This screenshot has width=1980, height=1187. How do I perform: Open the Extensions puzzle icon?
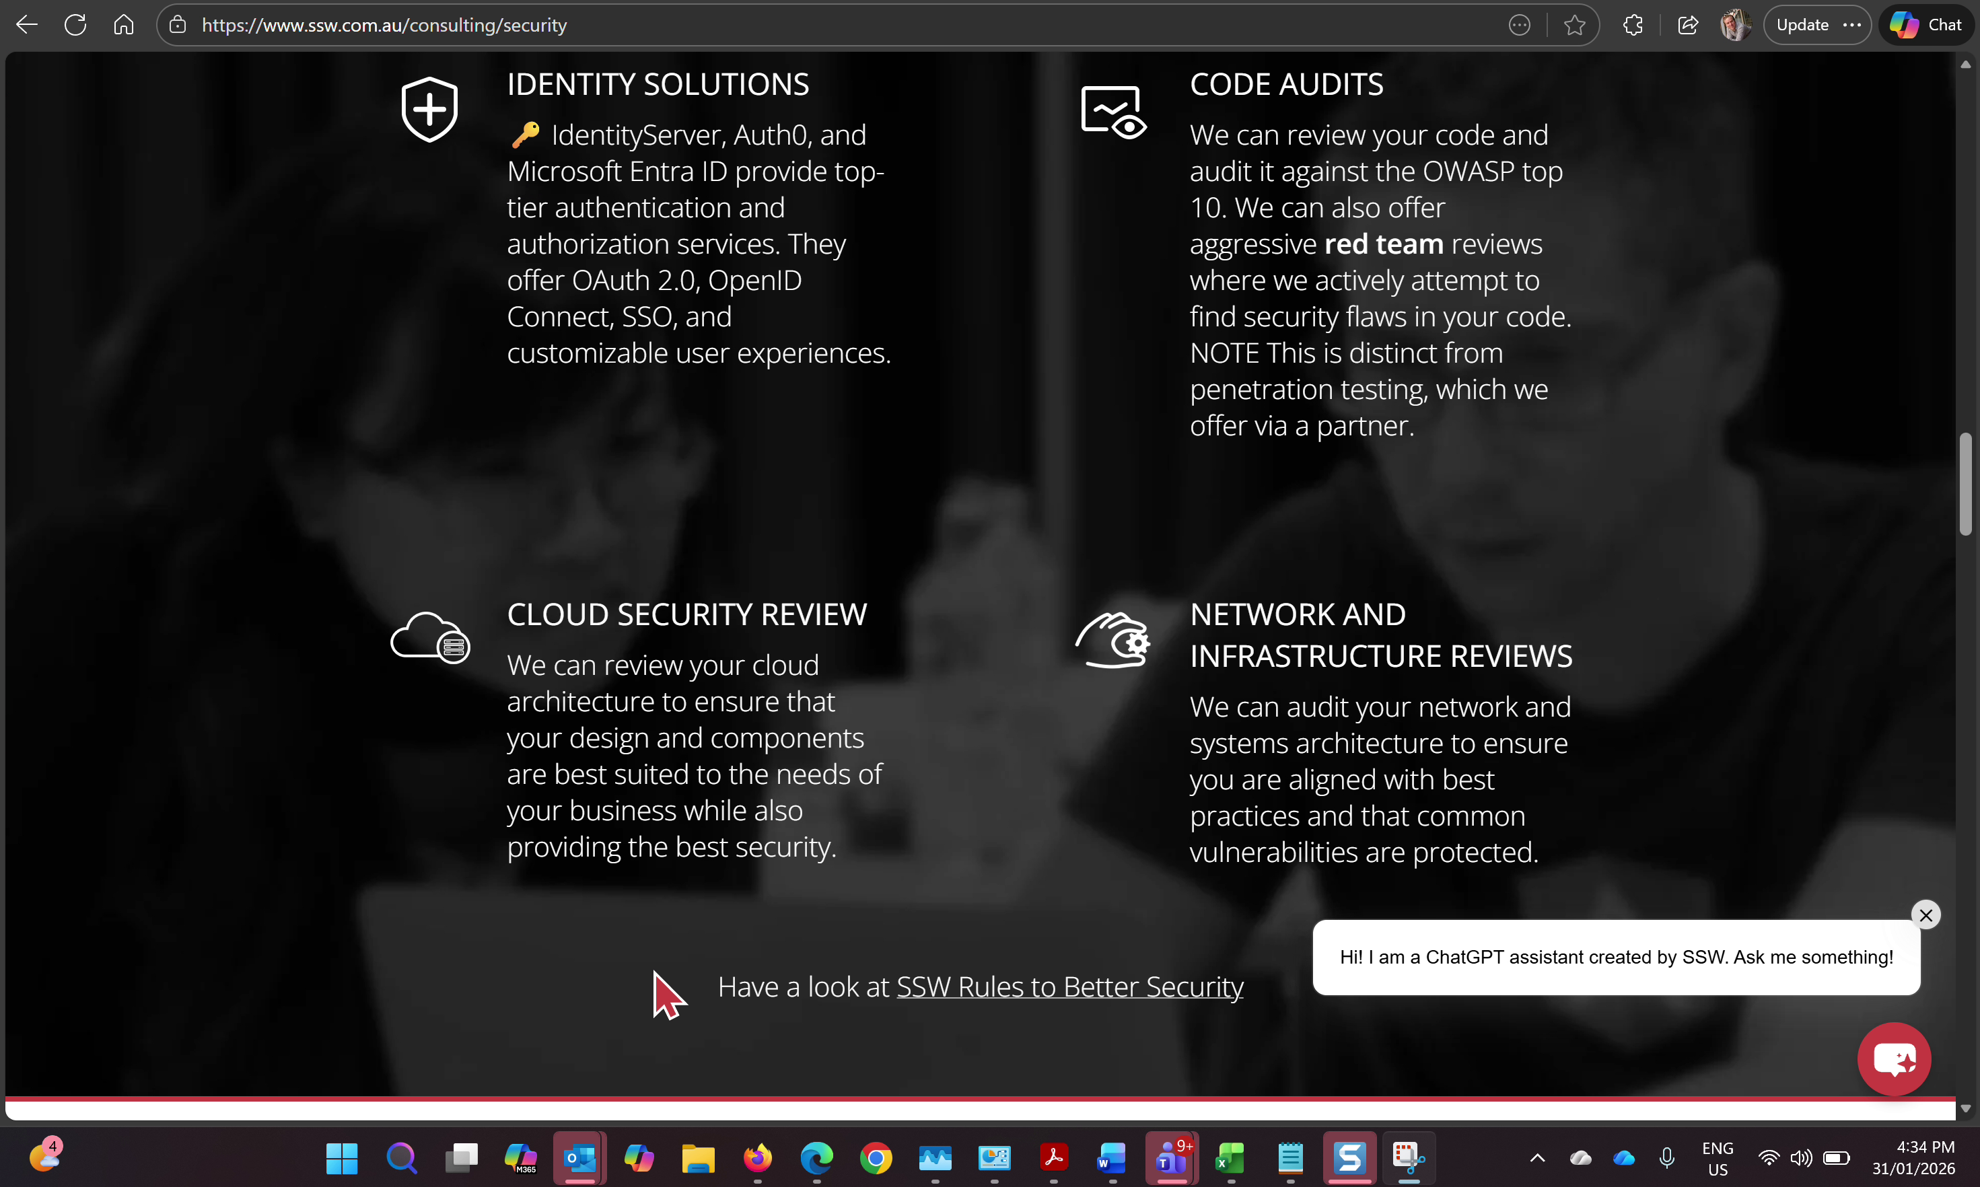coord(1632,24)
